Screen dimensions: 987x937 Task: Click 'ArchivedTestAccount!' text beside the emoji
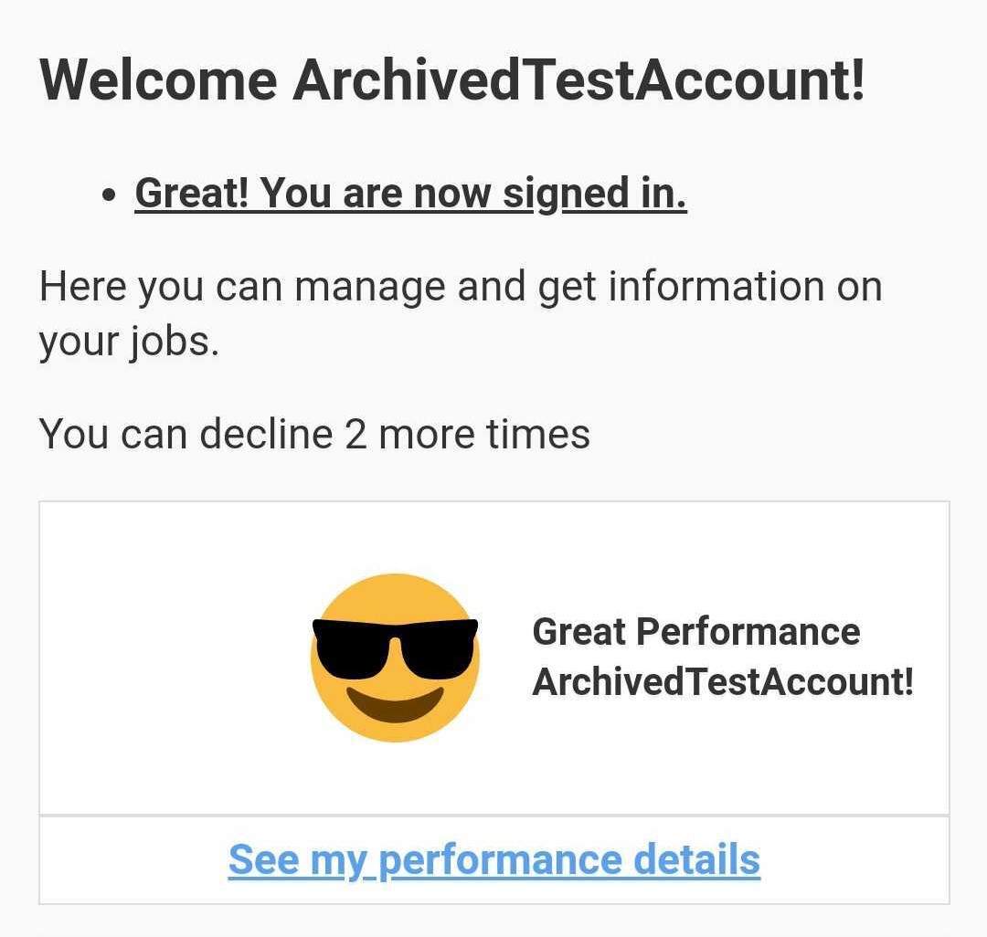tap(723, 681)
